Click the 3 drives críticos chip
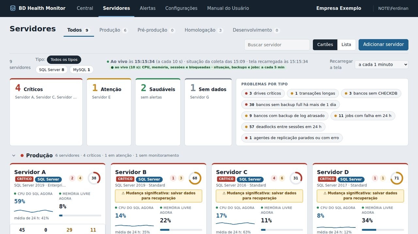The width and height of the screenshot is (418, 234). point(263,93)
